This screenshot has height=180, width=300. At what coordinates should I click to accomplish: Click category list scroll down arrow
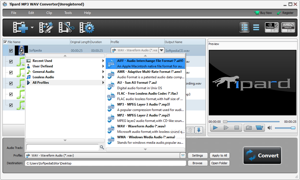(65, 140)
